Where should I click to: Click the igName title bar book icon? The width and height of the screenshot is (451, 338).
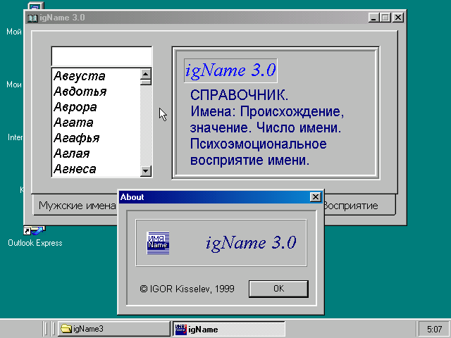pos(32,18)
